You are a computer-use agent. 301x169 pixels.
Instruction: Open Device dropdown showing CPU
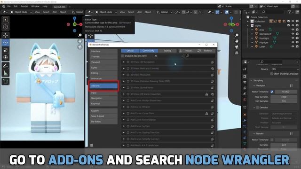click(x=285, y=69)
